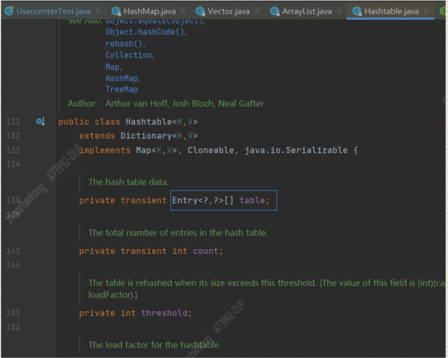
Task: Close the Vector.java tab
Action: point(257,11)
